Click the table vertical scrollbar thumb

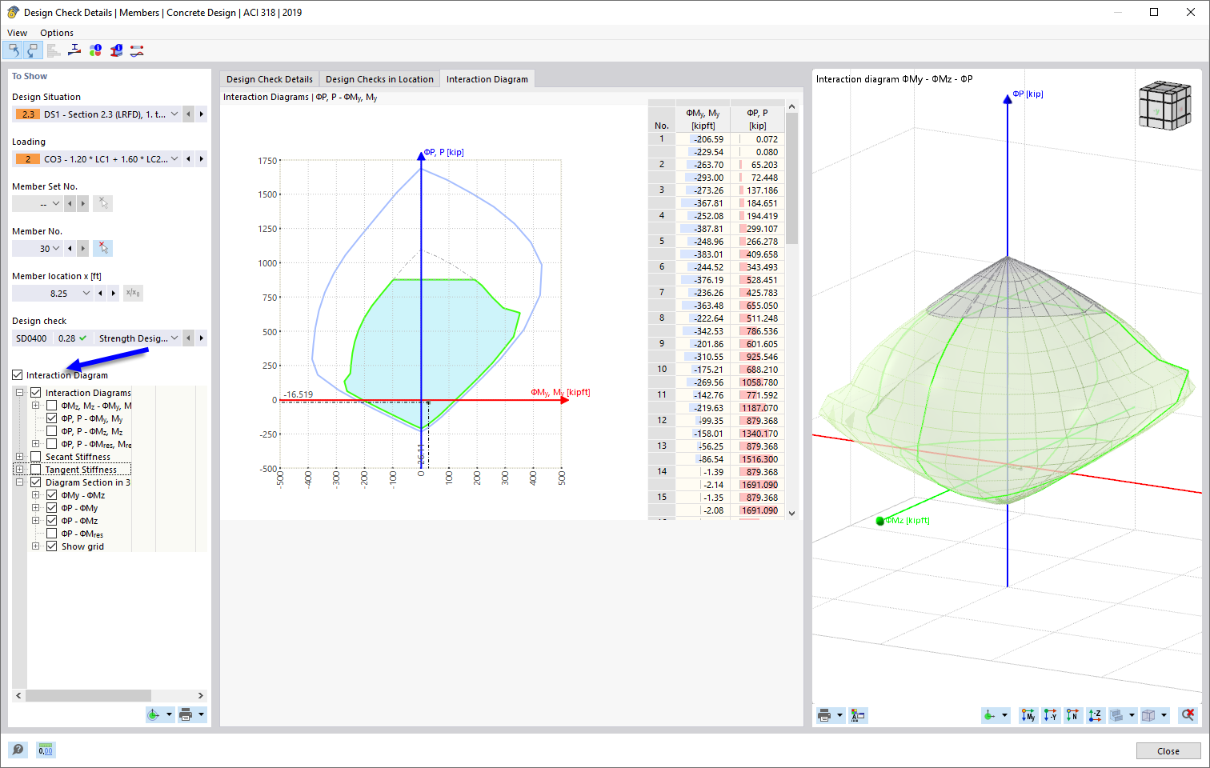pyautogui.click(x=792, y=178)
